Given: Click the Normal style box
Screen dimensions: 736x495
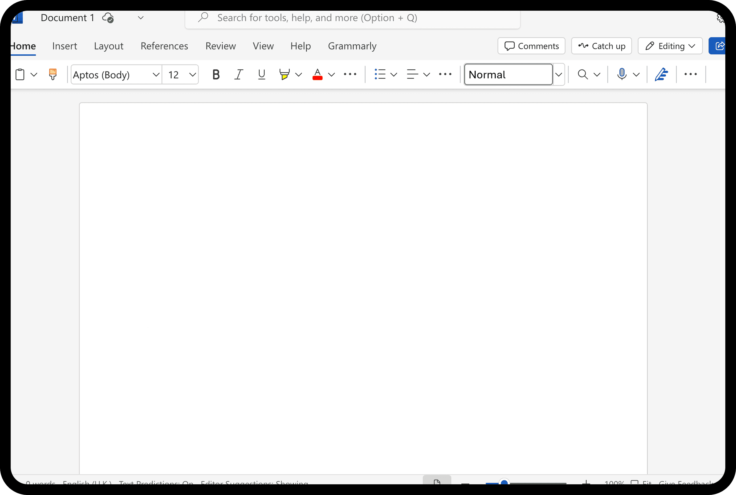Looking at the screenshot, I should click(x=508, y=74).
